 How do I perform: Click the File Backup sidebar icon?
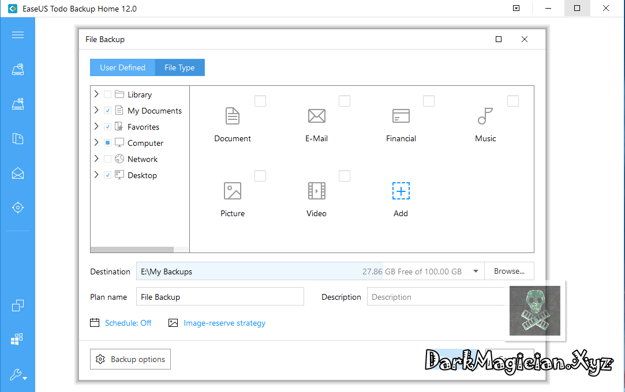click(x=17, y=138)
